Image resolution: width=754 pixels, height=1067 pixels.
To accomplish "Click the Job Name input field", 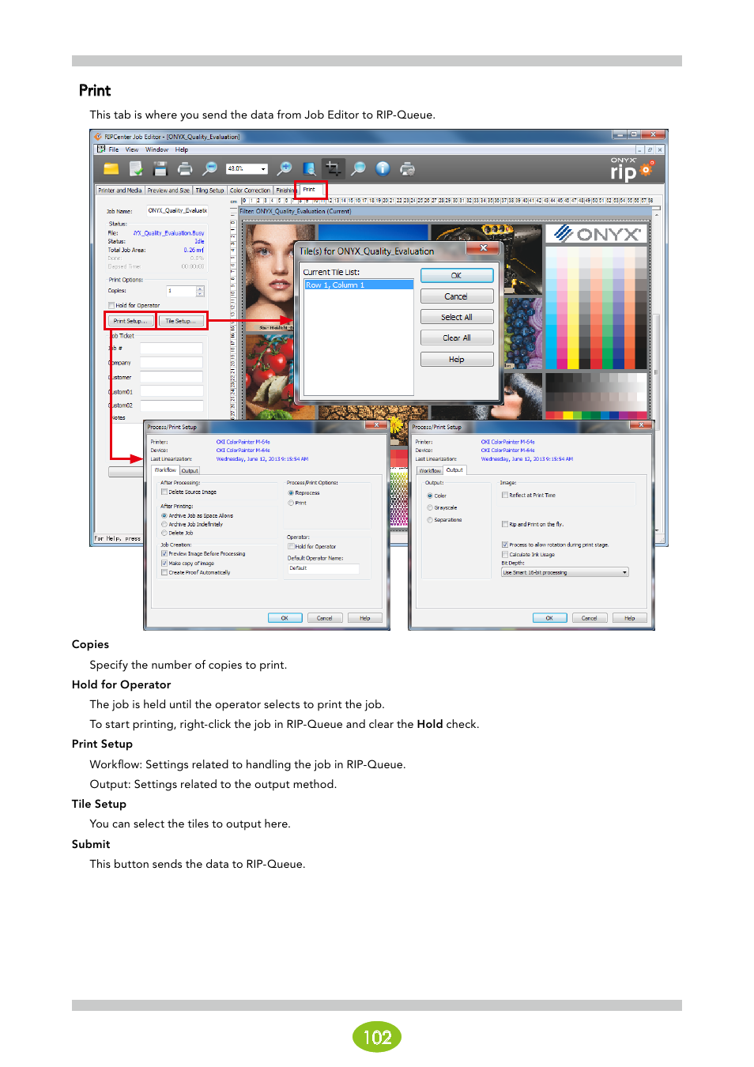I will click(177, 211).
